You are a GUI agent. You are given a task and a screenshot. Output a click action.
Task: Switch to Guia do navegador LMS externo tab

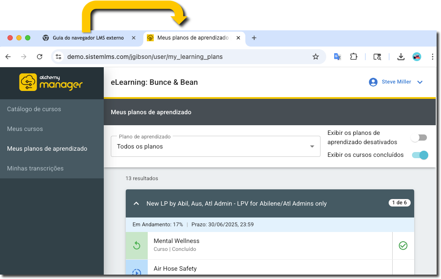point(88,38)
